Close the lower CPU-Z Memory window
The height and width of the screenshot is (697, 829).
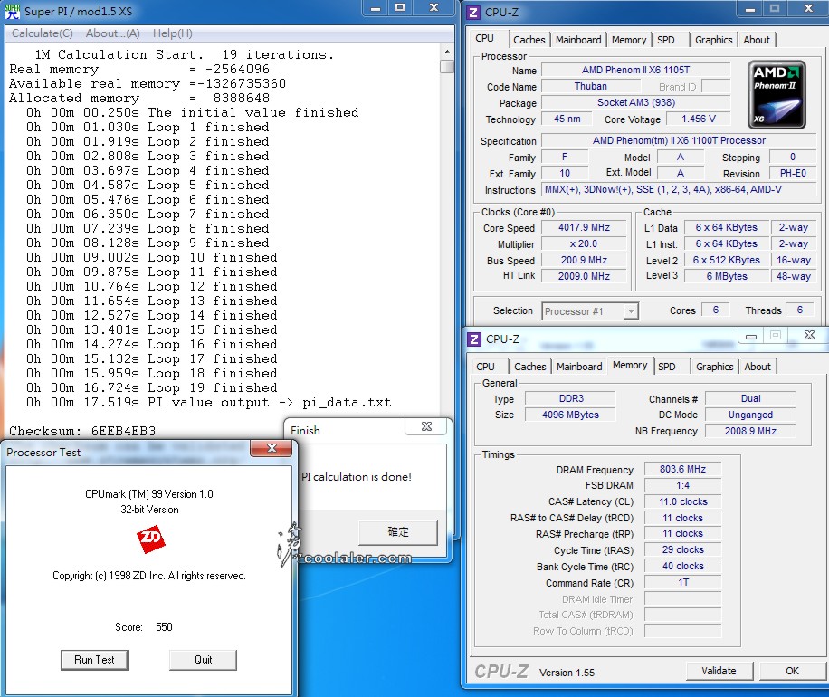point(809,335)
